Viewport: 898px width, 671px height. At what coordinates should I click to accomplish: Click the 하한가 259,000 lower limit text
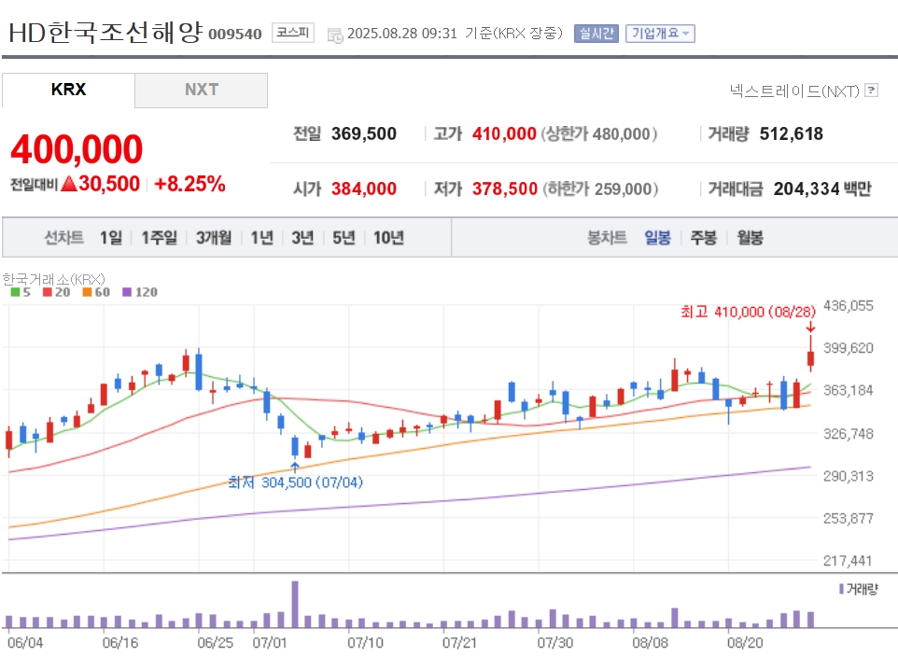(600, 189)
